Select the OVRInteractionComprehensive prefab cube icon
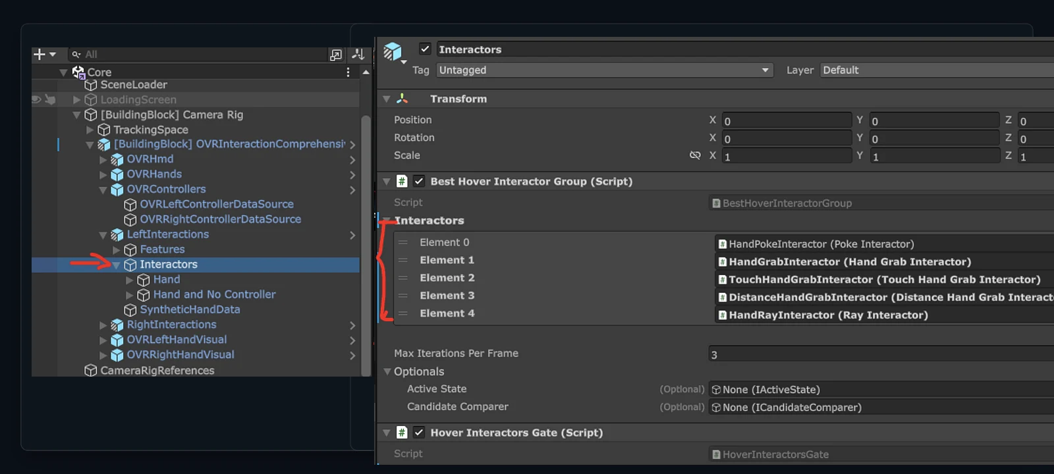 104,144
